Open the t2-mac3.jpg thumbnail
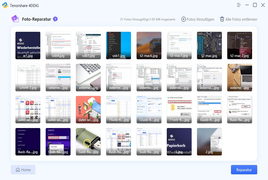This screenshot has width=268, height=180. pos(179,46)
